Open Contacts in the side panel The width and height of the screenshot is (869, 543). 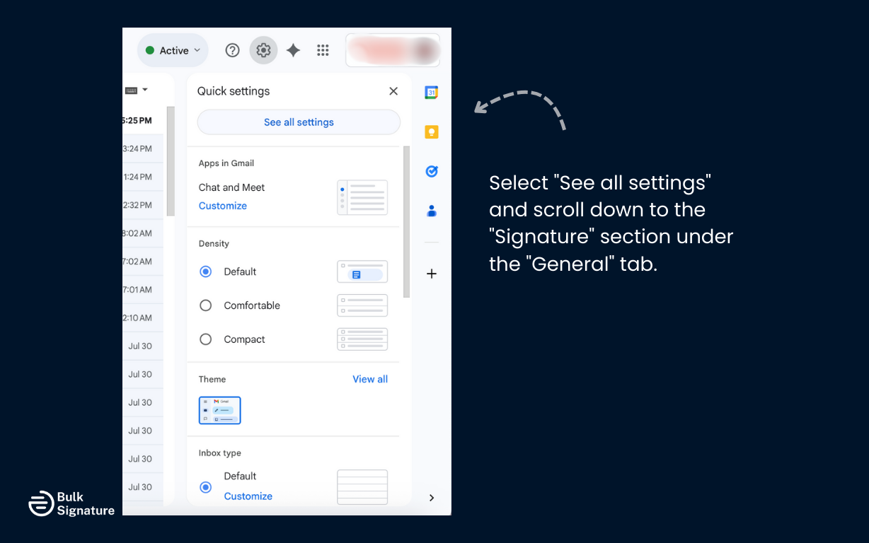point(431,211)
